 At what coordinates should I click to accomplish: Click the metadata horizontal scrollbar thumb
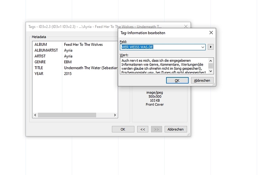[x=67, y=115]
